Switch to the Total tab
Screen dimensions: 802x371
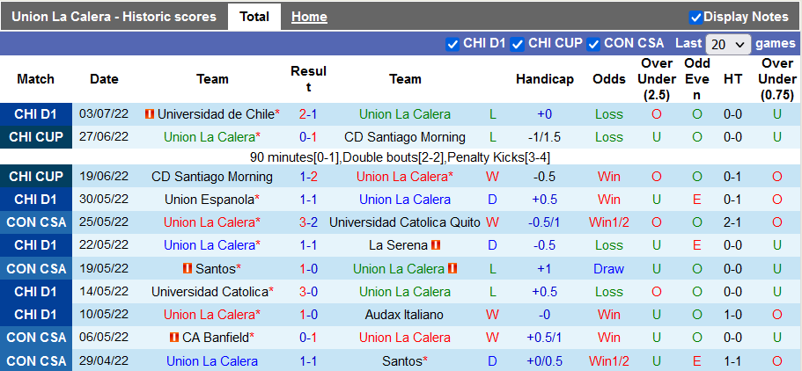coord(254,17)
